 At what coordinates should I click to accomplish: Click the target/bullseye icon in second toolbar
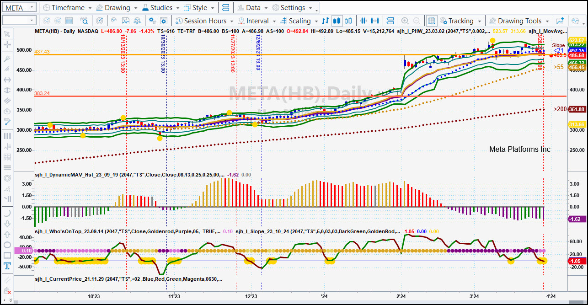pyautogui.click(x=100, y=21)
